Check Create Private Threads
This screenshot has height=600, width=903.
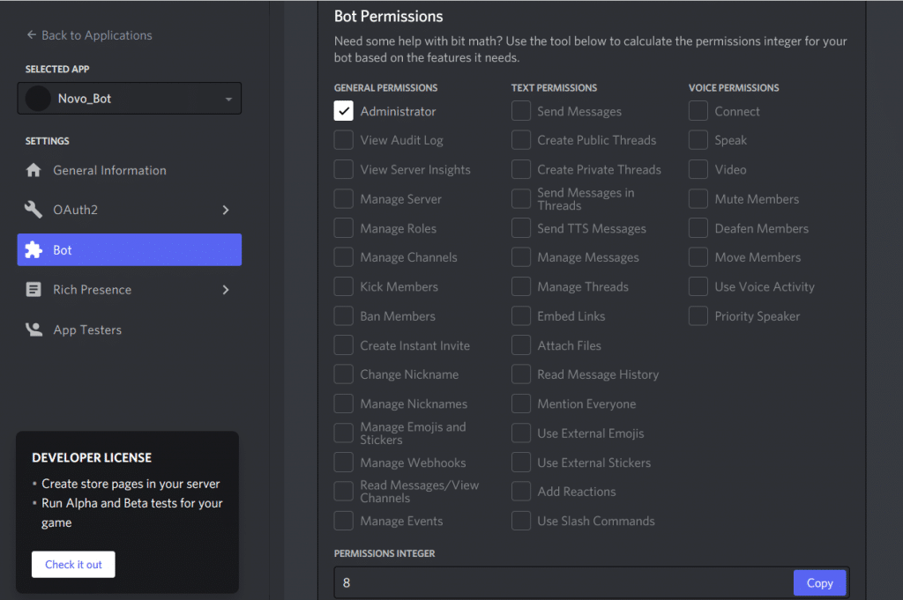pyautogui.click(x=521, y=169)
